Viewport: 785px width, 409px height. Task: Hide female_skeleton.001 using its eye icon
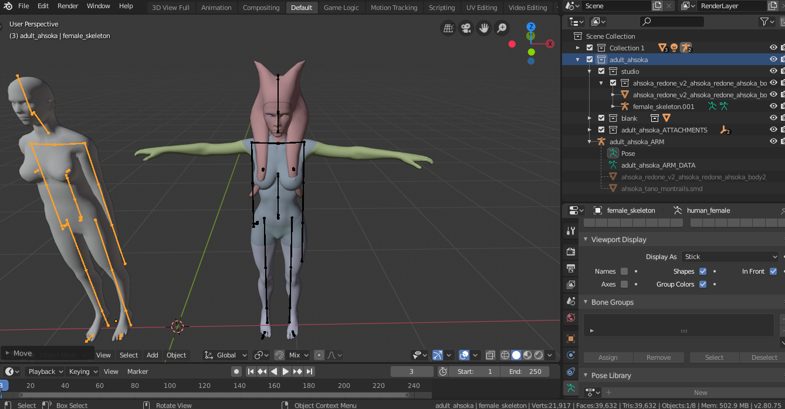773,107
